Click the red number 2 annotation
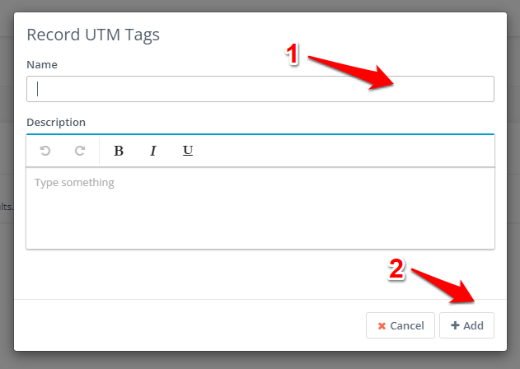This screenshot has width=520, height=369. 396,269
